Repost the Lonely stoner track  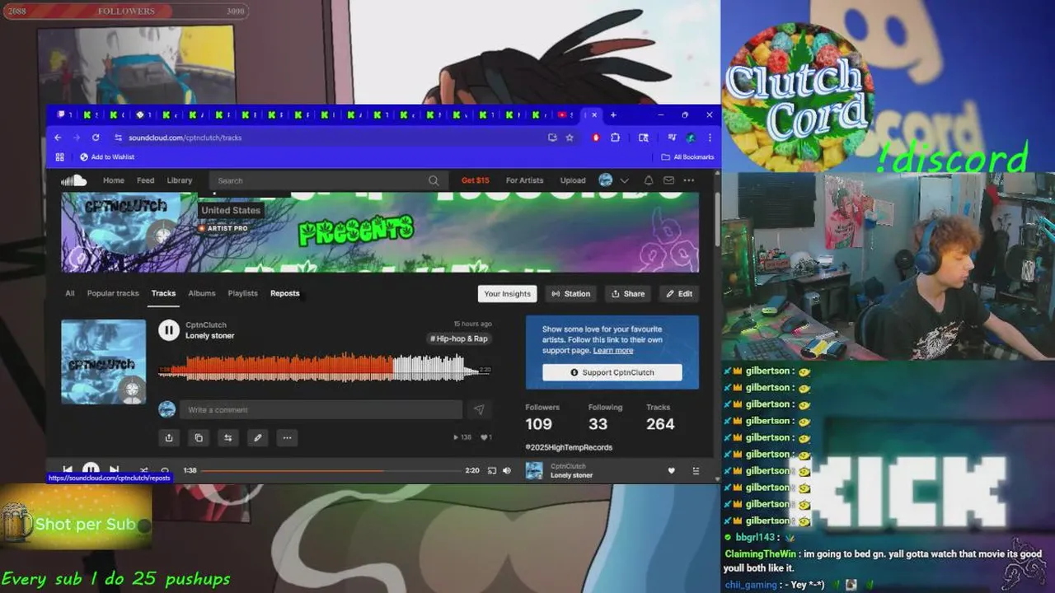[x=228, y=438]
